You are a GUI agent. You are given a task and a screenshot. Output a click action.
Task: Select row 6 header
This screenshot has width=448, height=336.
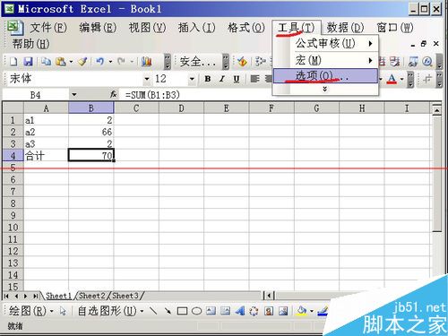(13, 179)
